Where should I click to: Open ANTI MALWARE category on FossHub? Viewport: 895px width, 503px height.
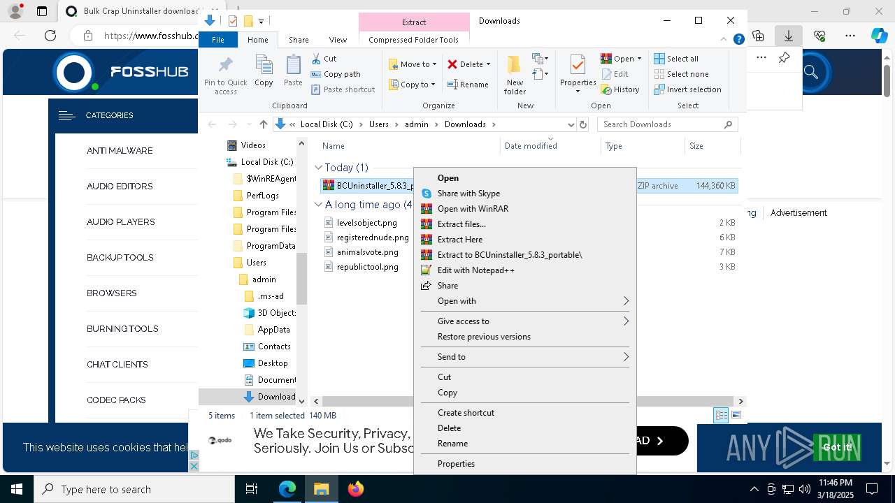pyautogui.click(x=120, y=151)
